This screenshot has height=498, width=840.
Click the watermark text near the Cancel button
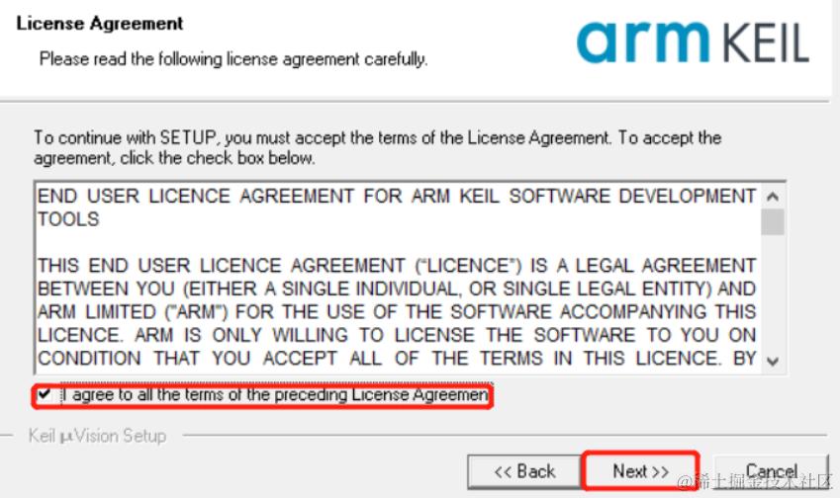click(x=755, y=481)
